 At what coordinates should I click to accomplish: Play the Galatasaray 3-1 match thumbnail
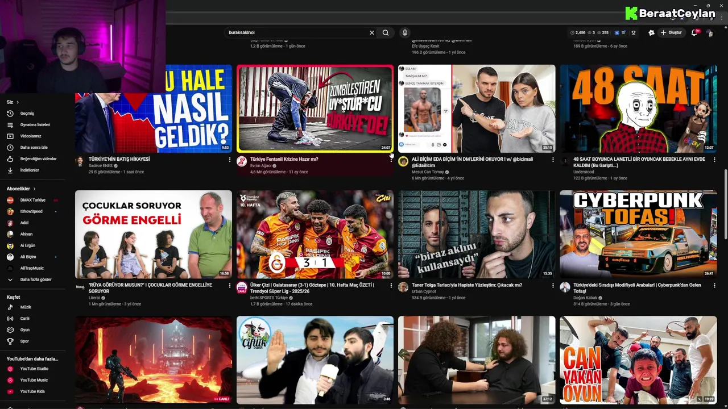(x=315, y=234)
